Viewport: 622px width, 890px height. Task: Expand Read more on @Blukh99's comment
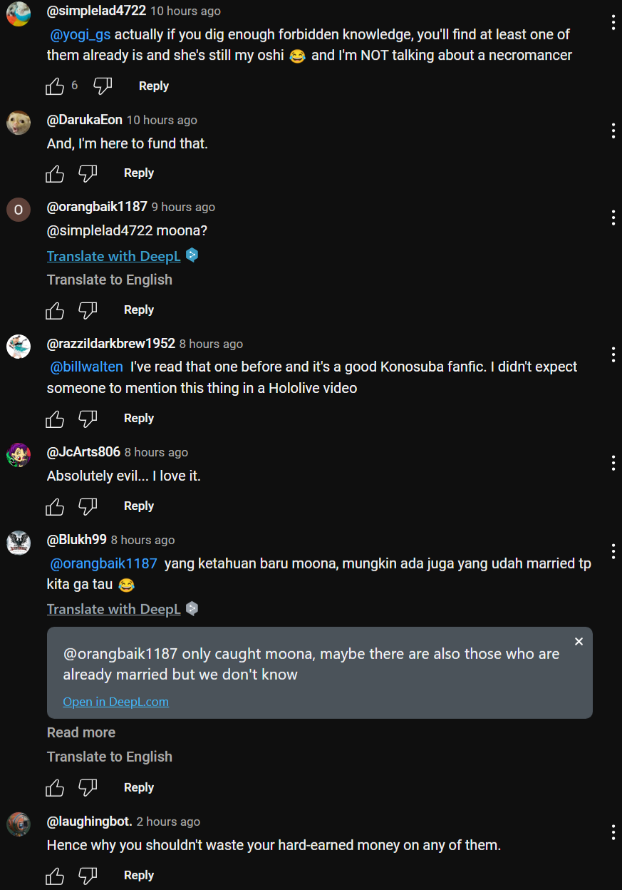(81, 732)
